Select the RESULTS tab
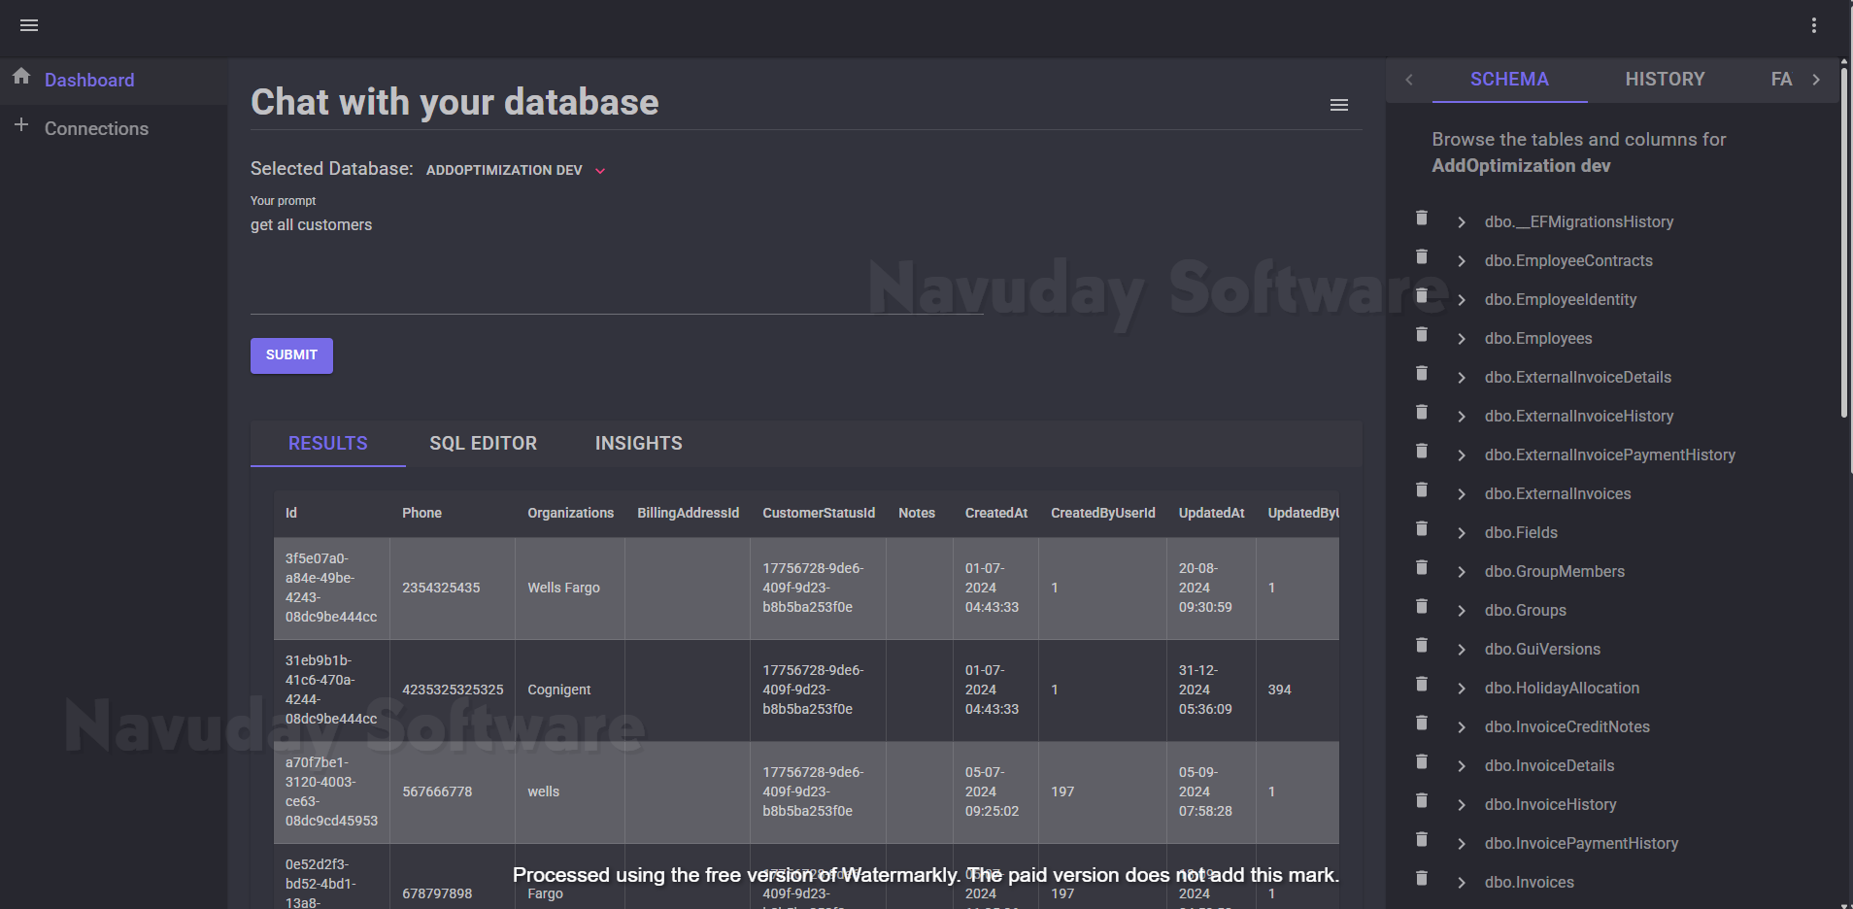Viewport: 1853px width, 909px height. [x=327, y=444]
